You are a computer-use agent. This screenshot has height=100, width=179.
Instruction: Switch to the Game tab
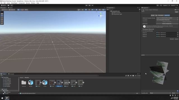pos(10,8)
